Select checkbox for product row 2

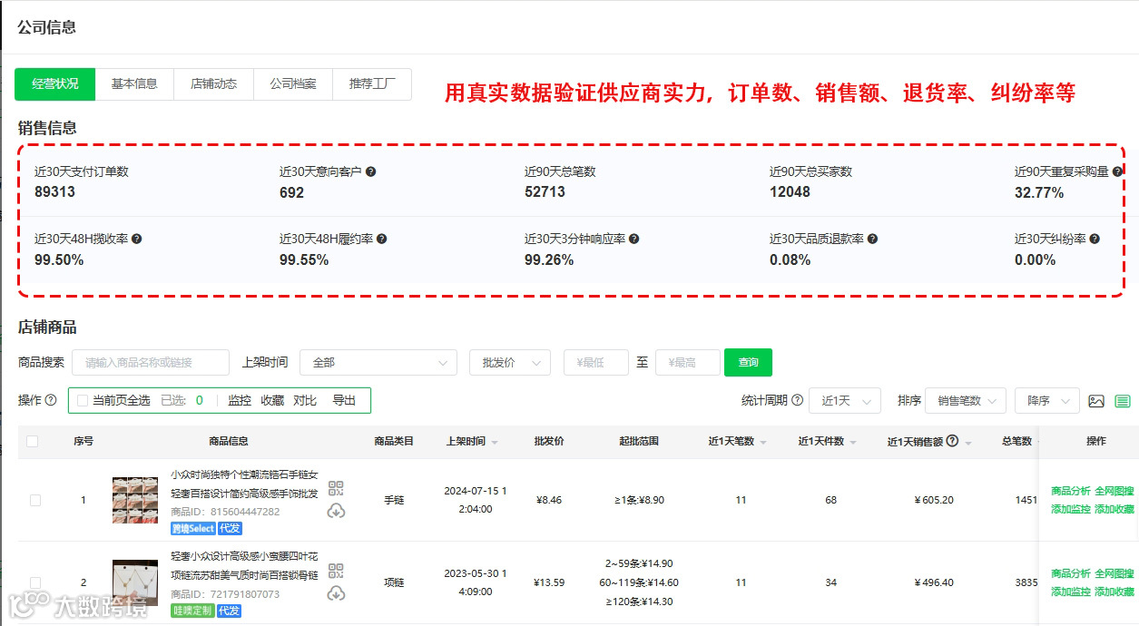35,582
